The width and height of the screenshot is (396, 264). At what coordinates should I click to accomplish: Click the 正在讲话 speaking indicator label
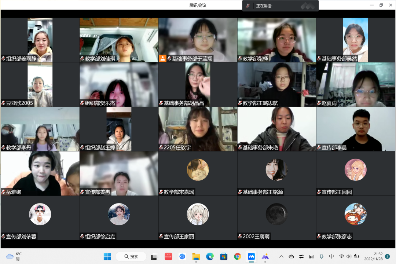pyautogui.click(x=264, y=6)
